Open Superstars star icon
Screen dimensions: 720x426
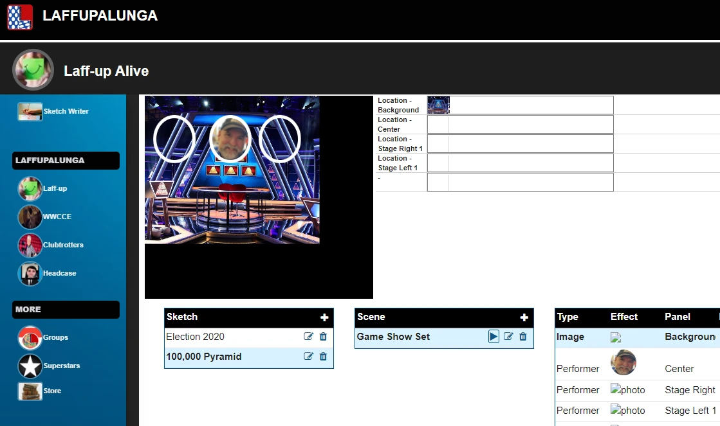coord(30,366)
